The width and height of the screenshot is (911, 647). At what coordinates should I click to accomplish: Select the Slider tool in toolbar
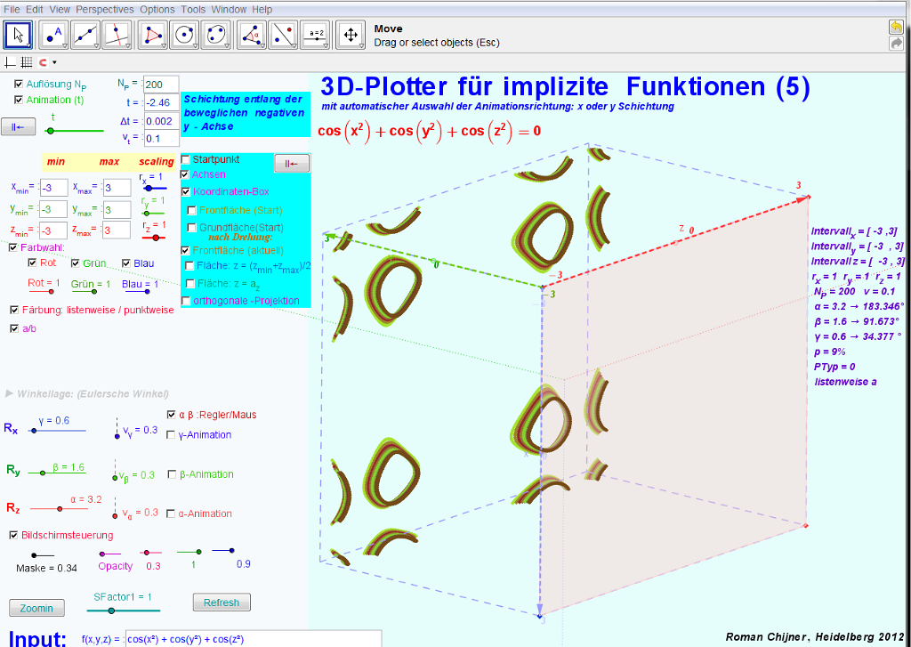315,35
